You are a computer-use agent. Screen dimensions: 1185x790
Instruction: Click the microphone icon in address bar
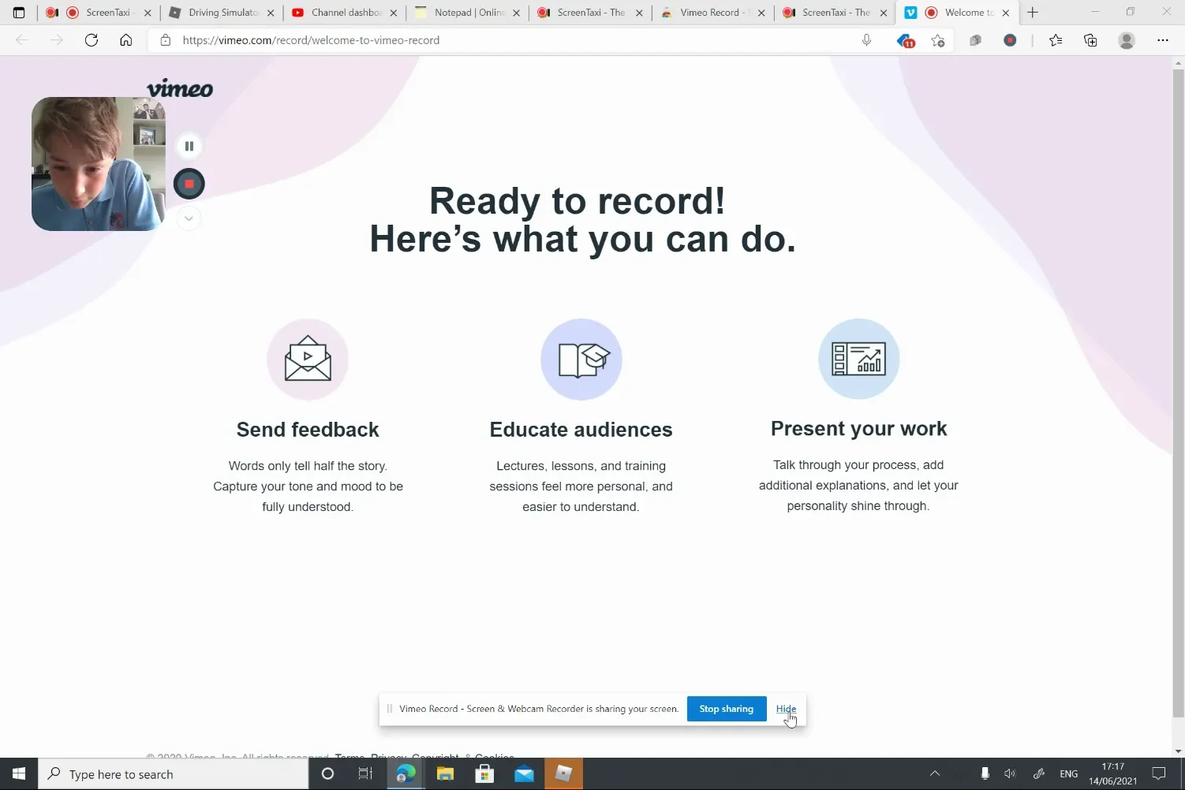click(x=866, y=40)
